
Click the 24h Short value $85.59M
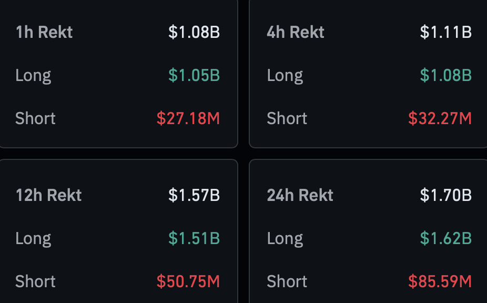[x=440, y=281]
